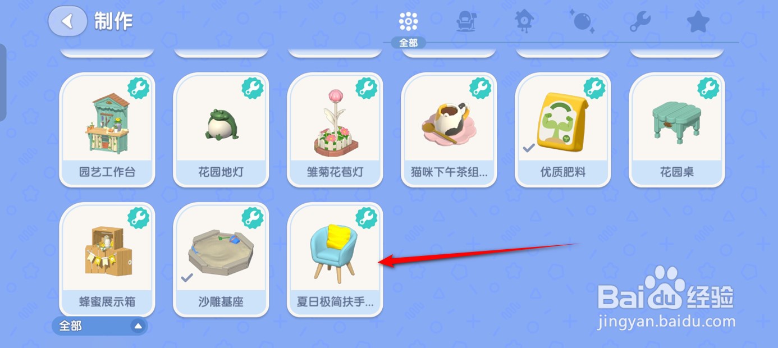Switch to the cuckoo clock category icon
778x348 pixels.
pyautogui.click(x=524, y=22)
